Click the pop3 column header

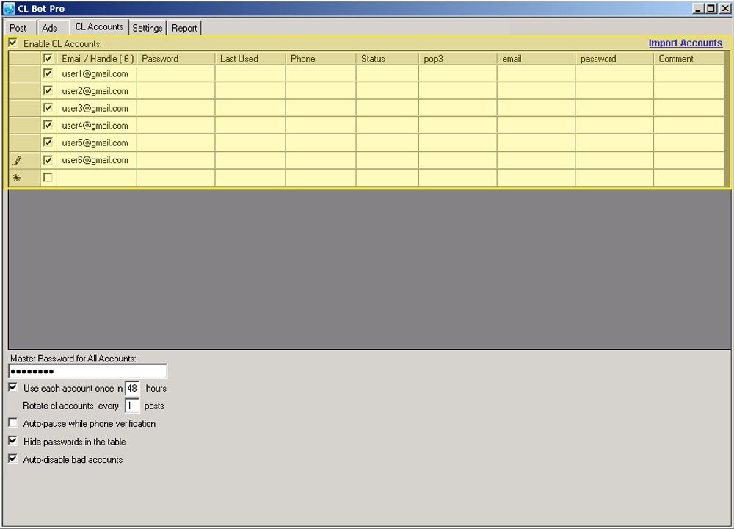pyautogui.click(x=458, y=59)
